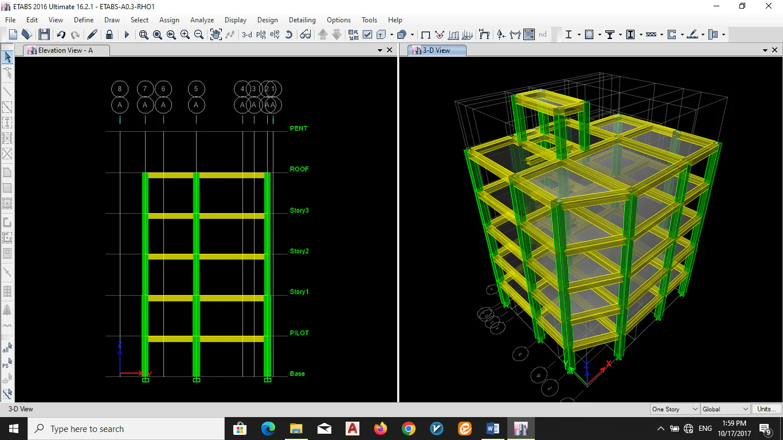Open the One Story dropdown

click(675, 409)
